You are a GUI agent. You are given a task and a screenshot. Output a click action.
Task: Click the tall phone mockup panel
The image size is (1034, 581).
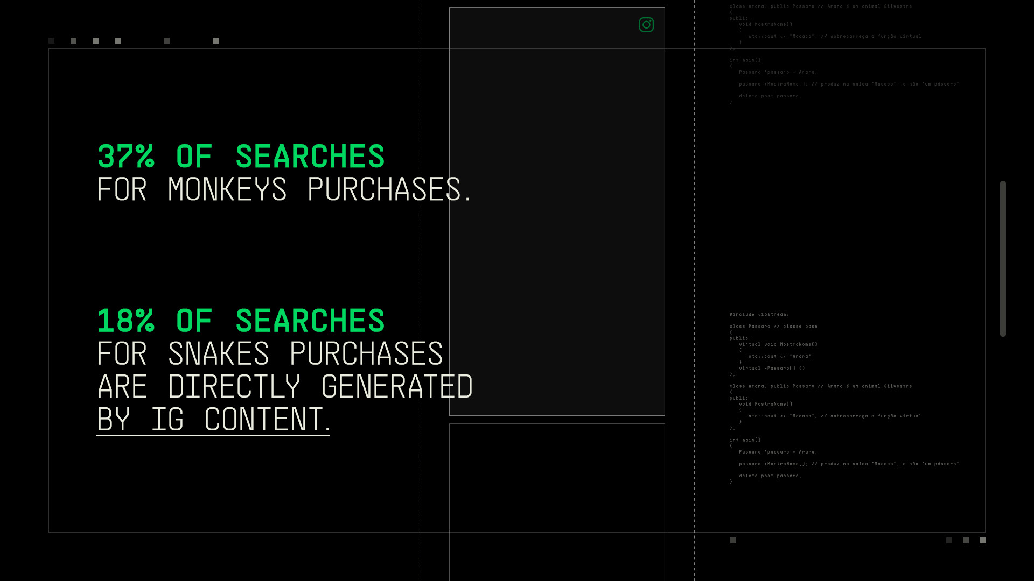(557, 211)
